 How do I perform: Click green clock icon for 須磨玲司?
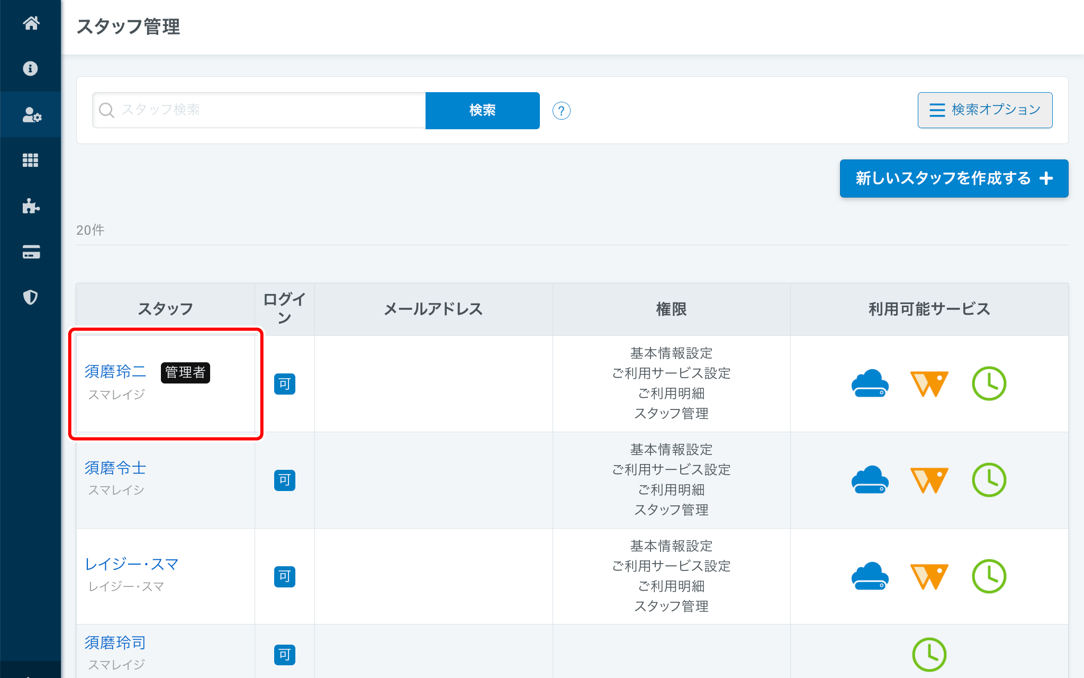929,655
